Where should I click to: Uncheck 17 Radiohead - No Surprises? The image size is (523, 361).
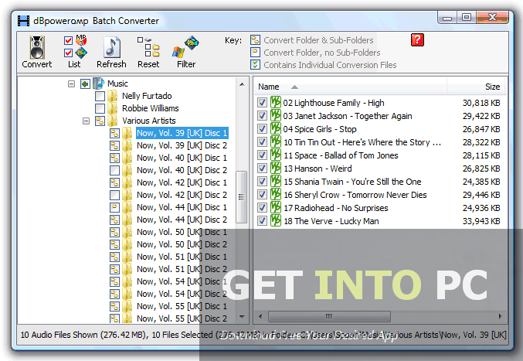(262, 208)
